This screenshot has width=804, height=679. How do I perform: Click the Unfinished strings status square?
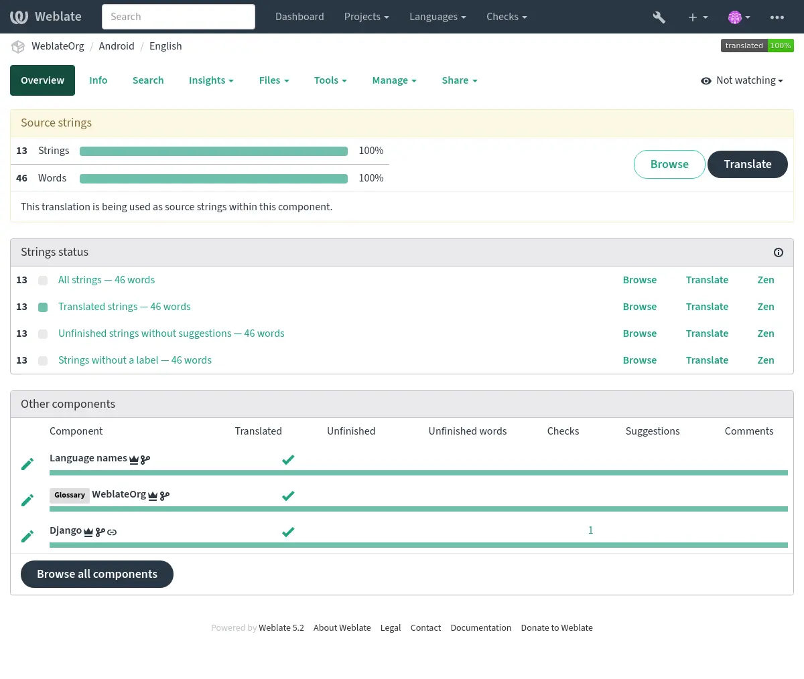(x=43, y=334)
